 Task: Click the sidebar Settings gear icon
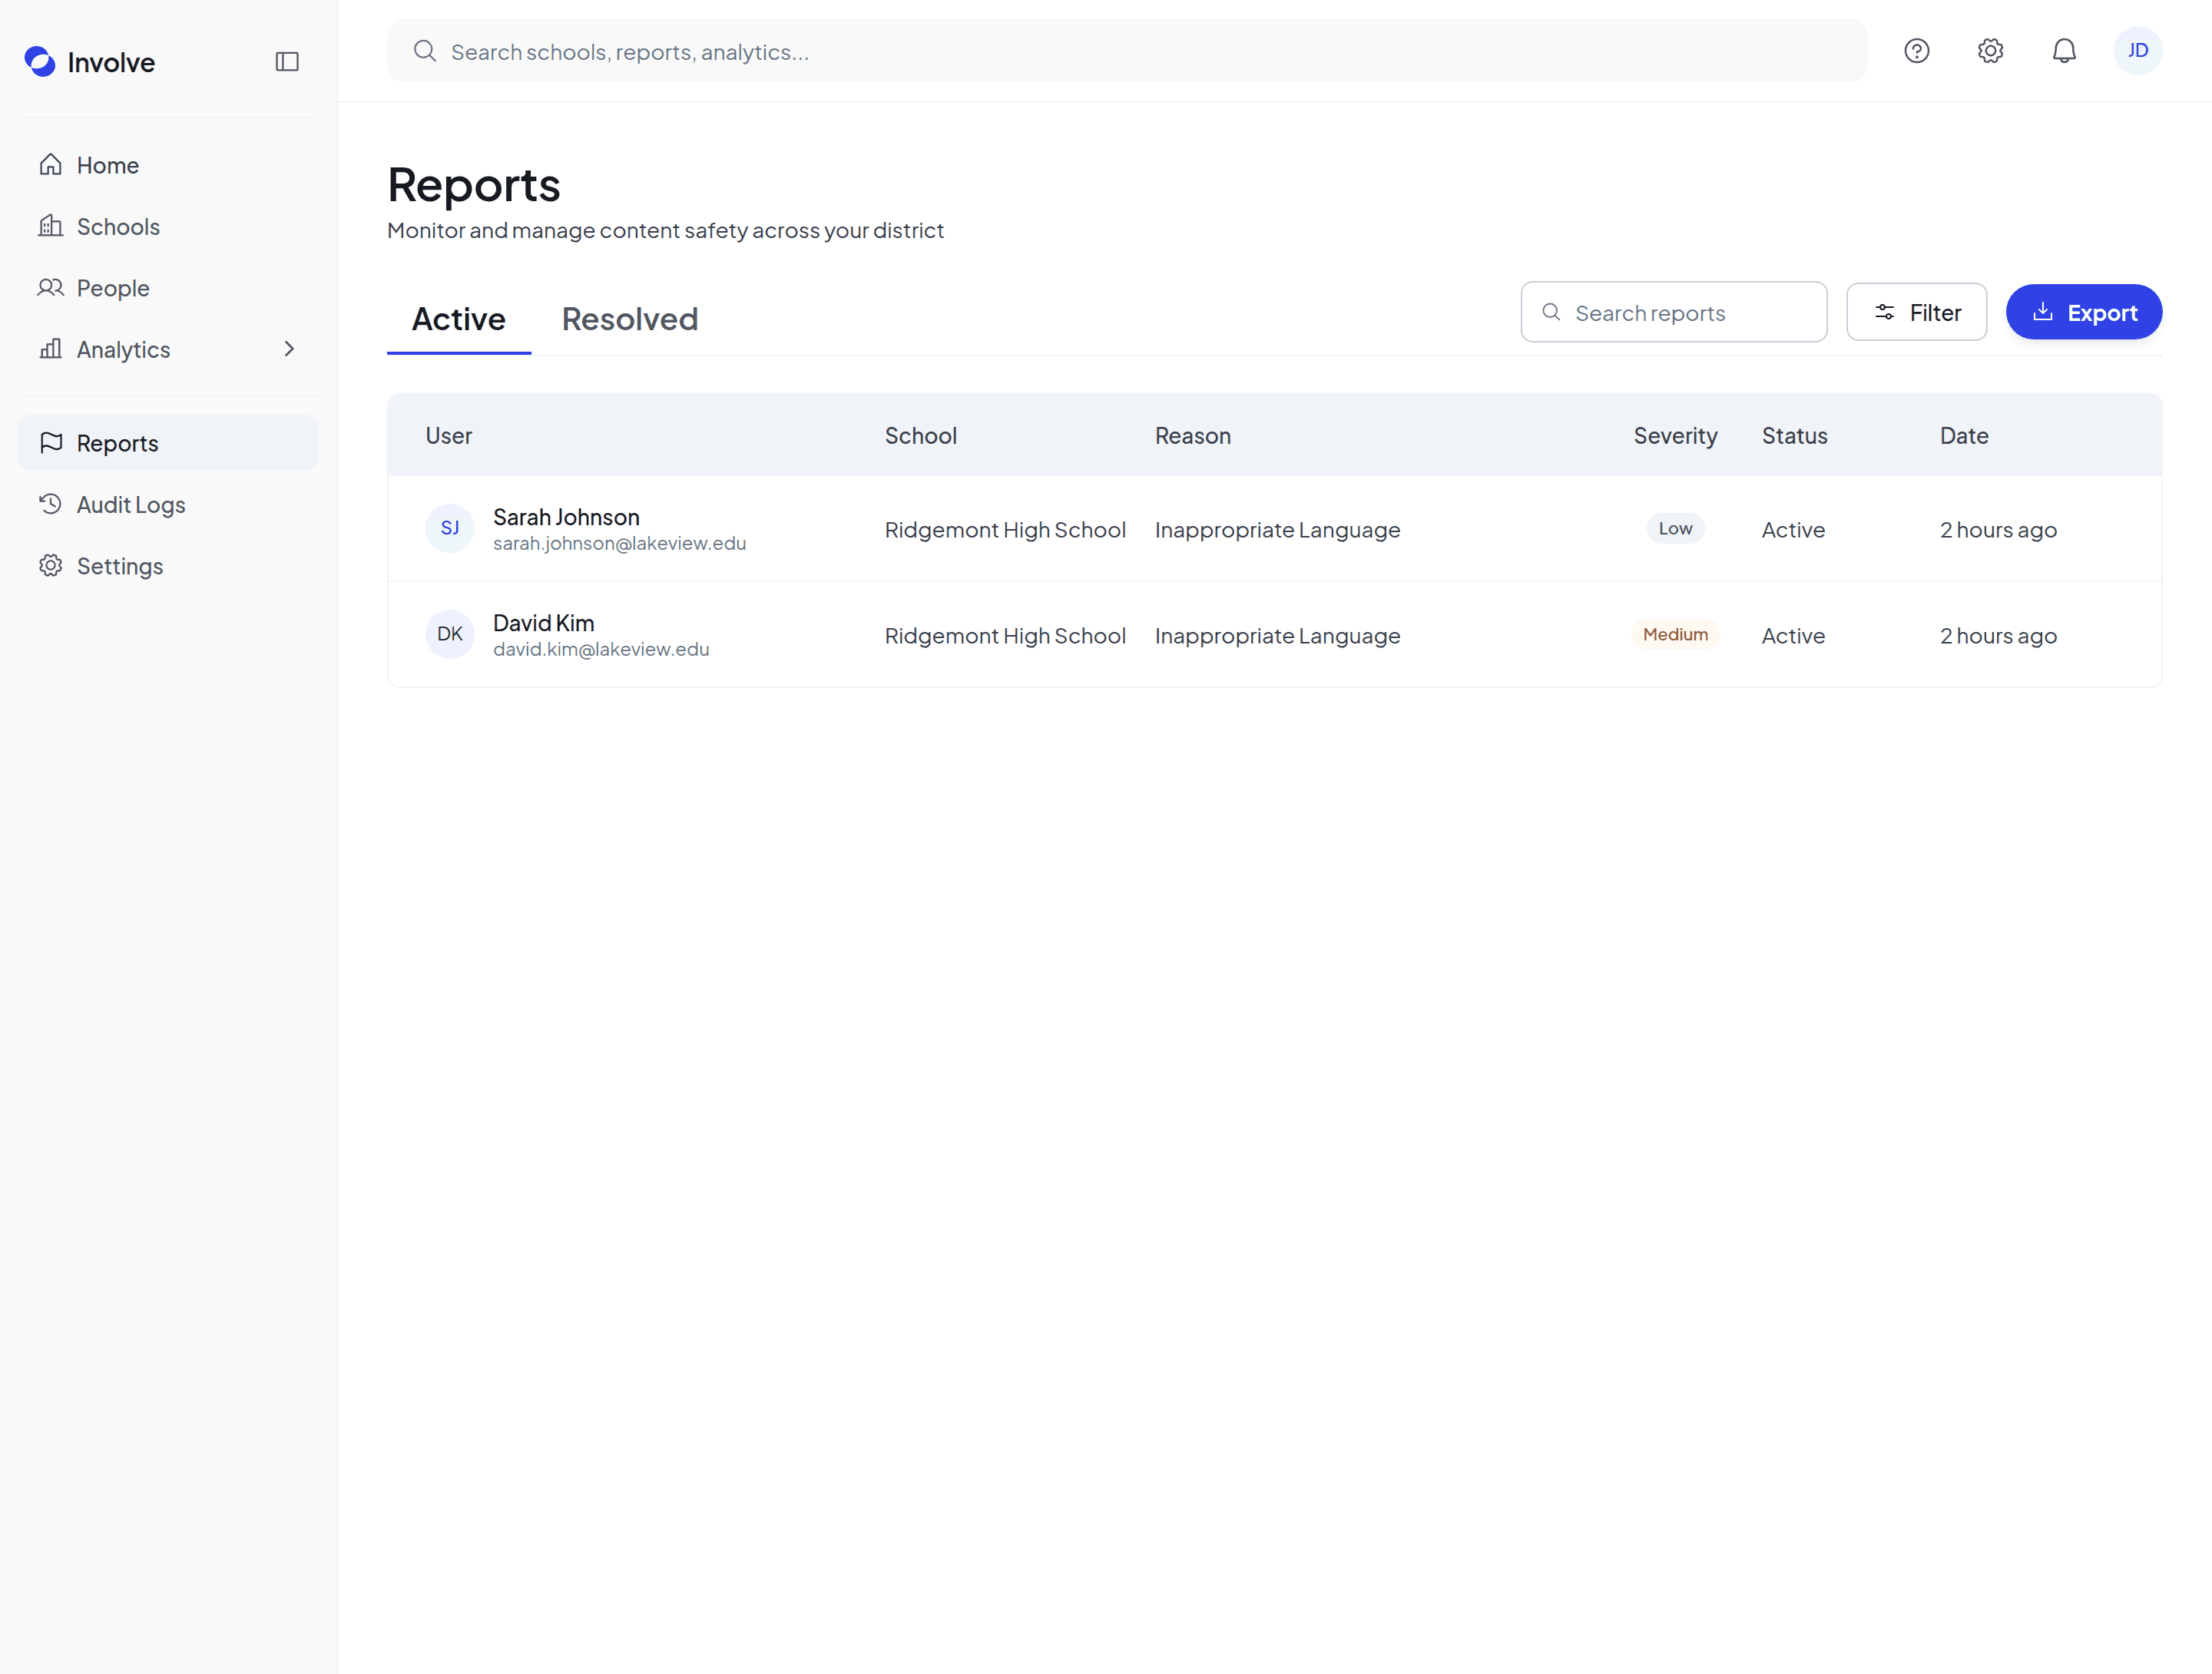point(51,566)
